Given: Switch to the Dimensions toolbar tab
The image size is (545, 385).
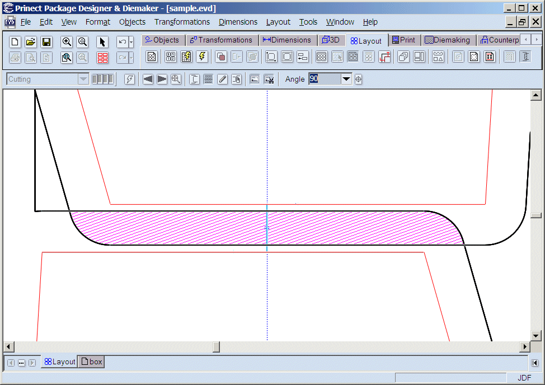Looking at the screenshot, I should point(288,40).
